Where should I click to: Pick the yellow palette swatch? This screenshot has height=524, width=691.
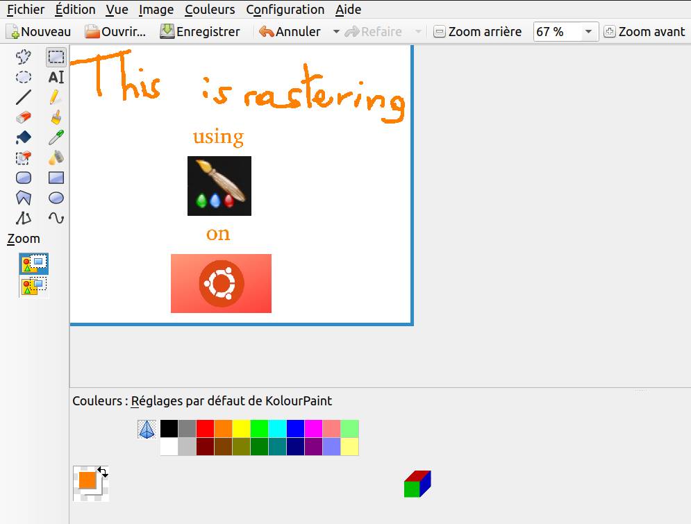(242, 429)
